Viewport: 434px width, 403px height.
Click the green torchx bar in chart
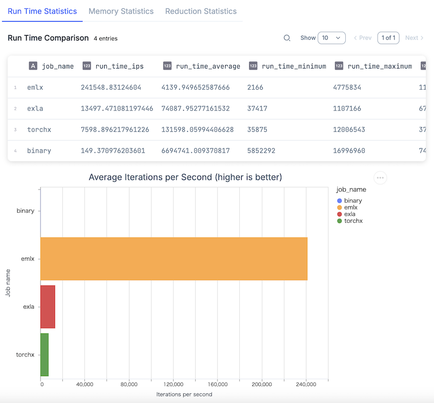(44, 355)
